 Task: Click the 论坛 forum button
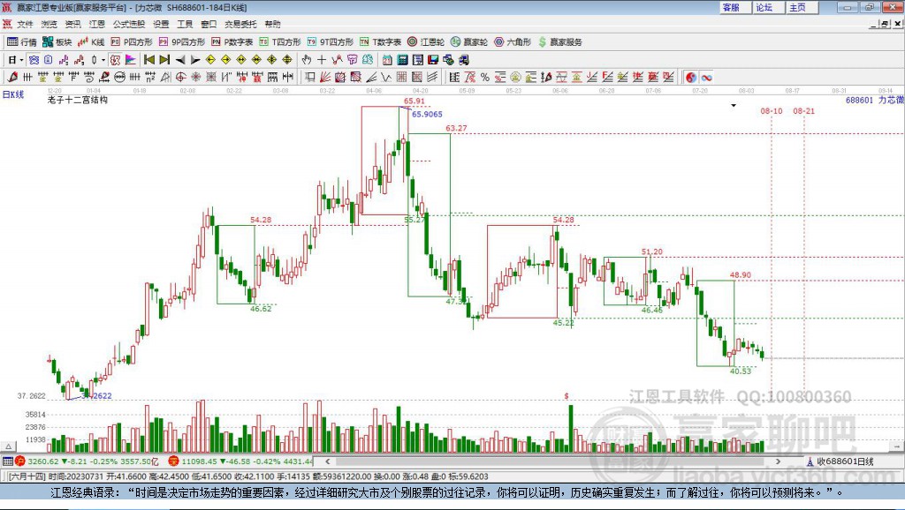(768, 7)
